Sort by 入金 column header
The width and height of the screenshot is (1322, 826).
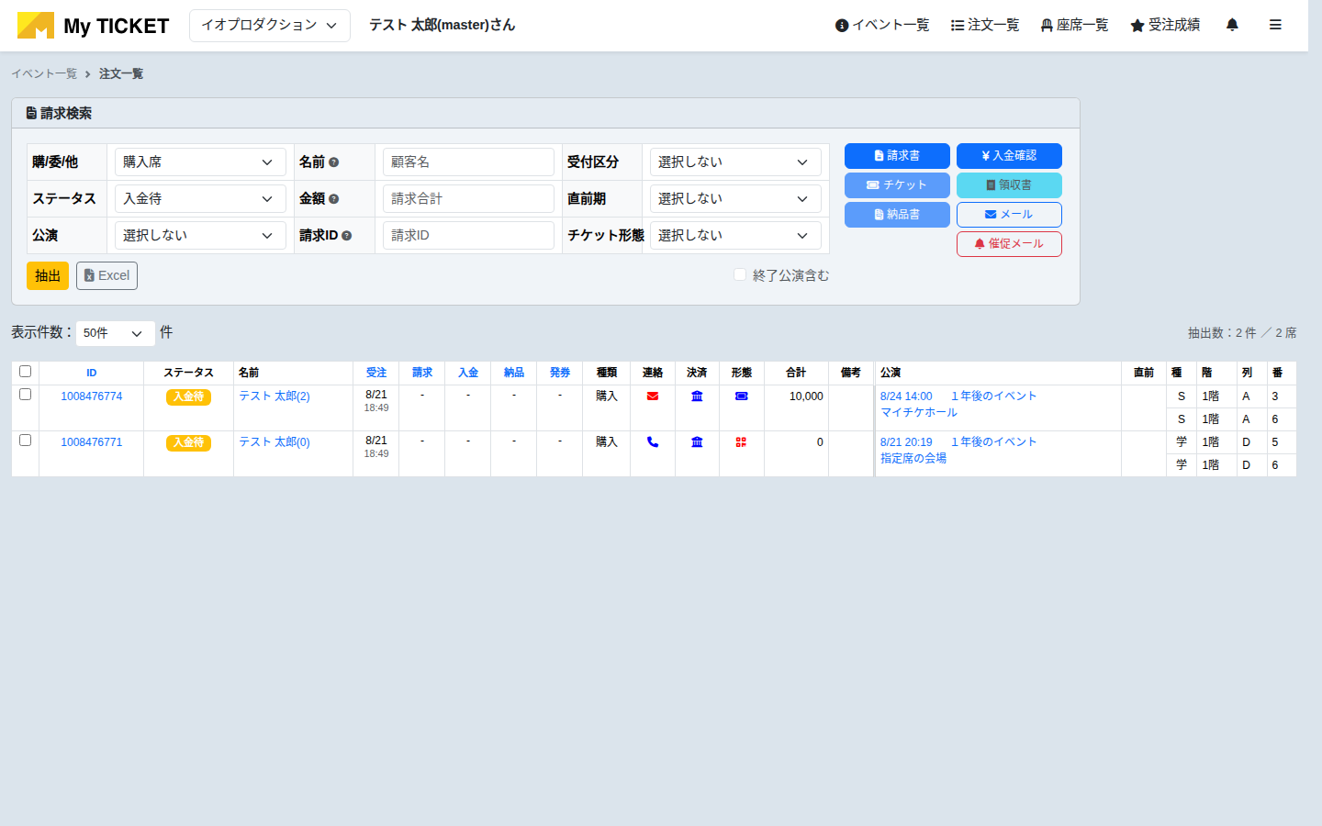click(x=468, y=373)
